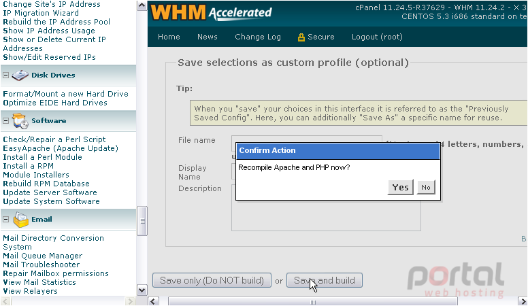Click sidebar scroll up arrow

142,5
